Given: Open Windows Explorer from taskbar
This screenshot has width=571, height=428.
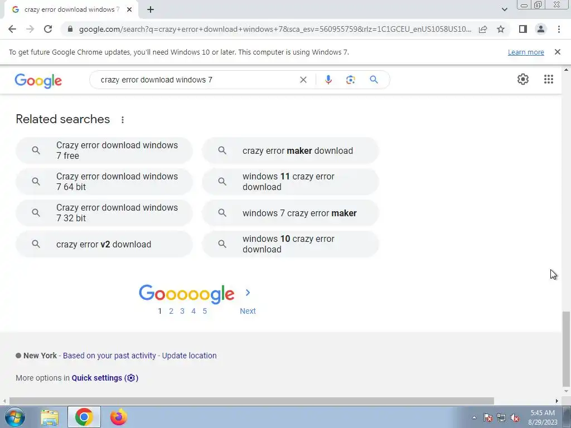Looking at the screenshot, I should pos(50,417).
